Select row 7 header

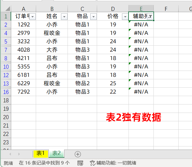[6, 50]
